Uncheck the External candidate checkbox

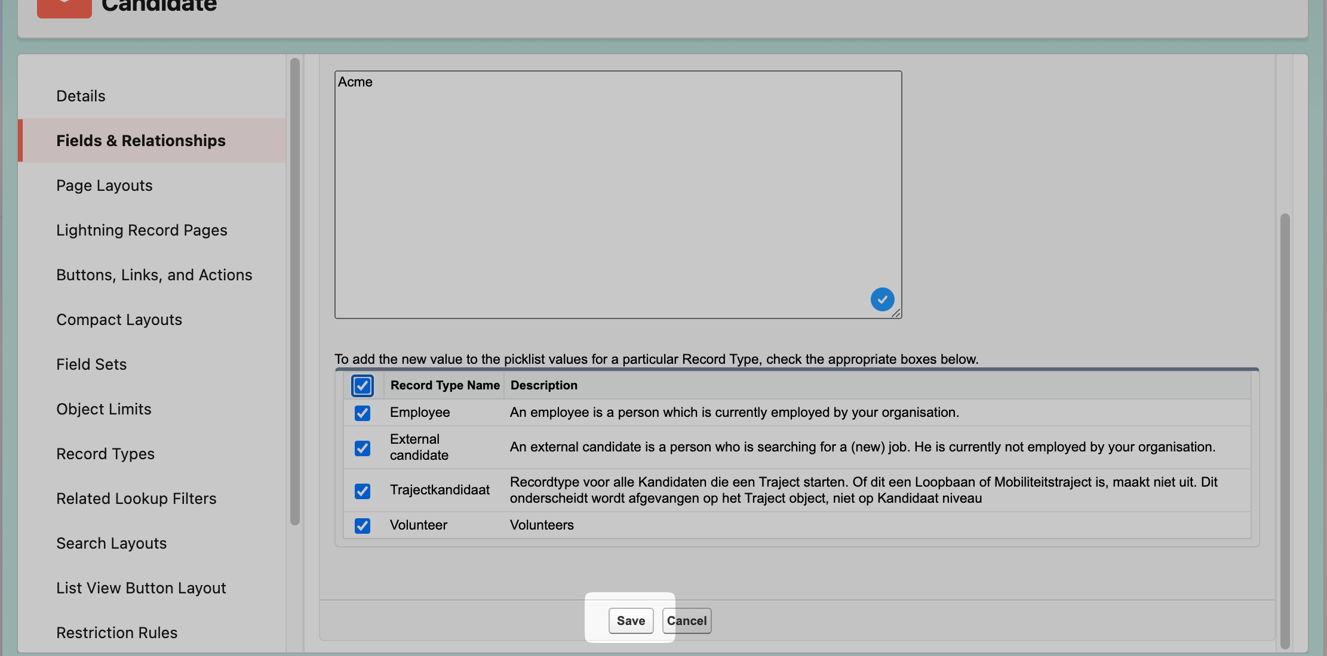click(363, 448)
